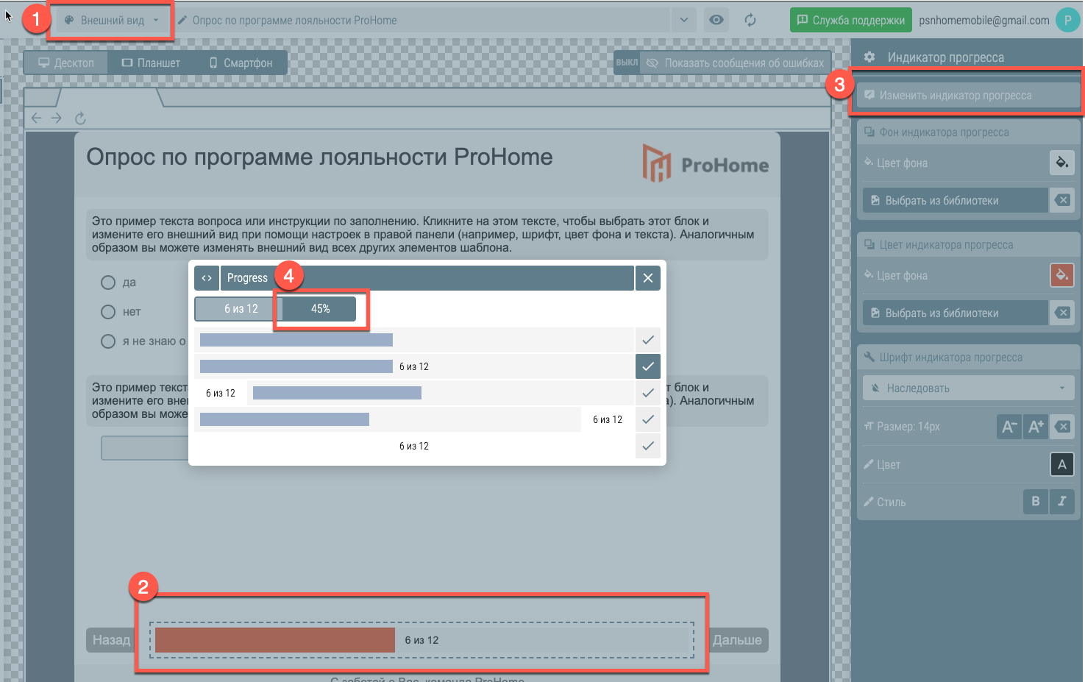
Task: Click the browser back arrow in preview
Action: [37, 118]
